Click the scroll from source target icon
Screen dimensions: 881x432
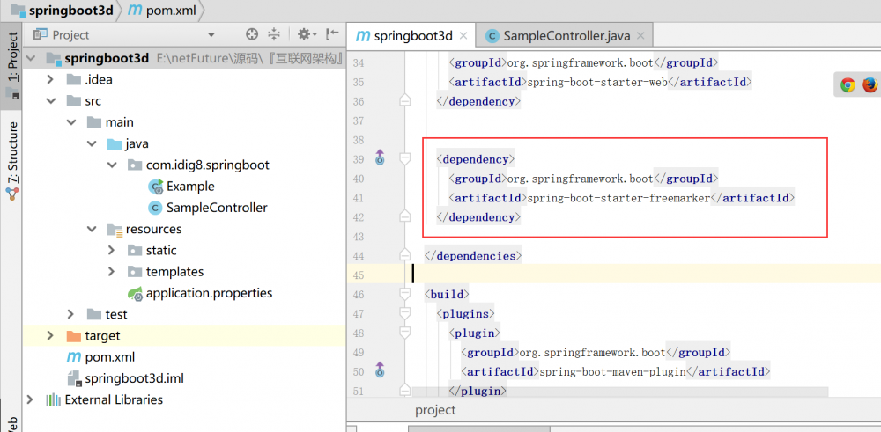[x=252, y=34]
